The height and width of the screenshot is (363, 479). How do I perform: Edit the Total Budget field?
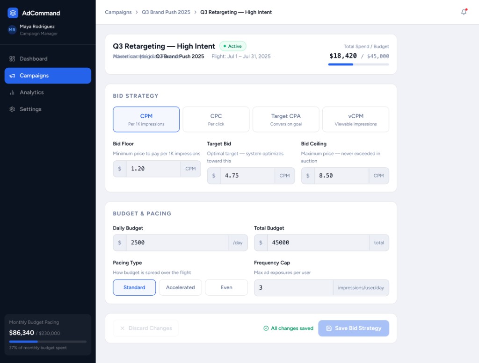pyautogui.click(x=318, y=243)
